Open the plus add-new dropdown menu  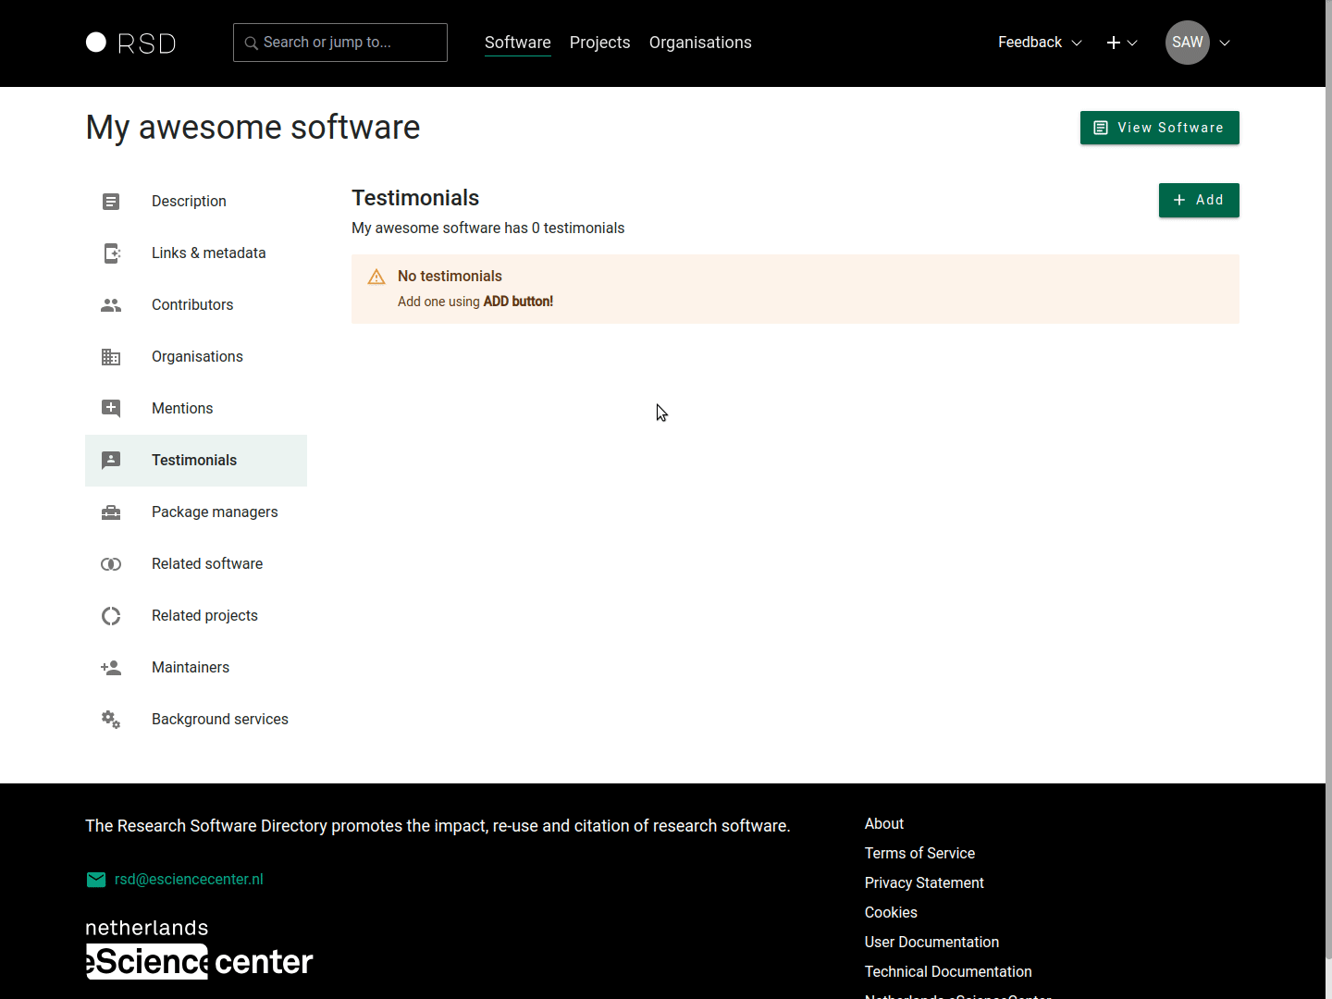pyautogui.click(x=1121, y=43)
